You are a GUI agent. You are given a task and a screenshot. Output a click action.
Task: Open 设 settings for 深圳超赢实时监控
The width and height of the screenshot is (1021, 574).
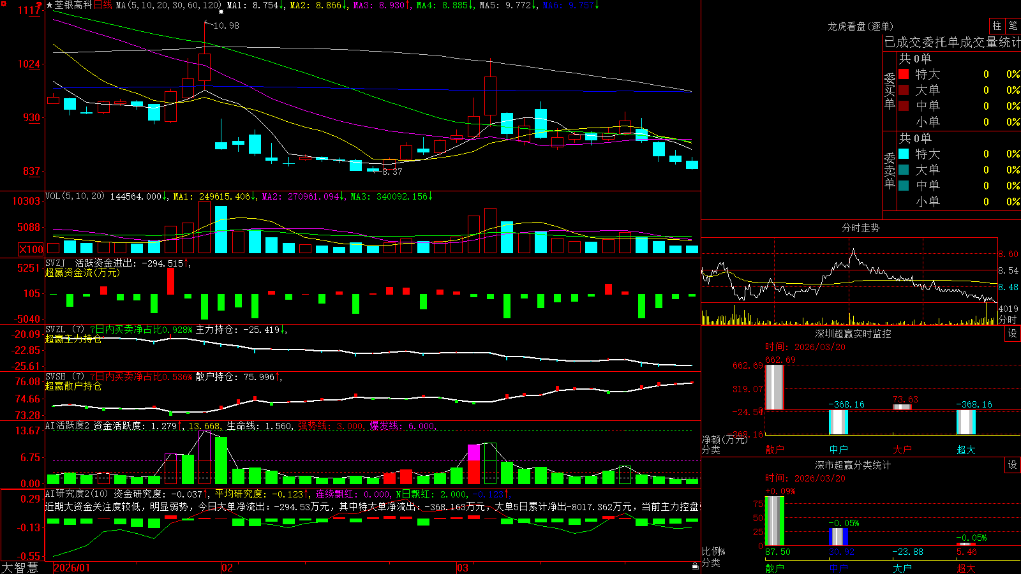point(1013,334)
